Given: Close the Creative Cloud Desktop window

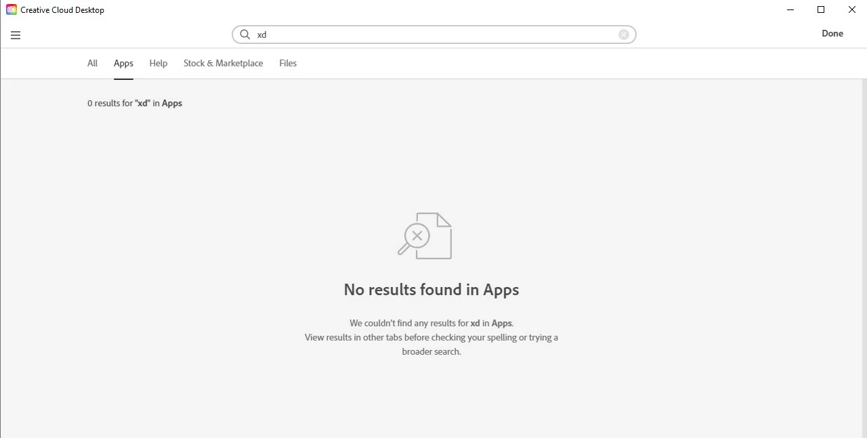Looking at the screenshot, I should pos(852,9).
